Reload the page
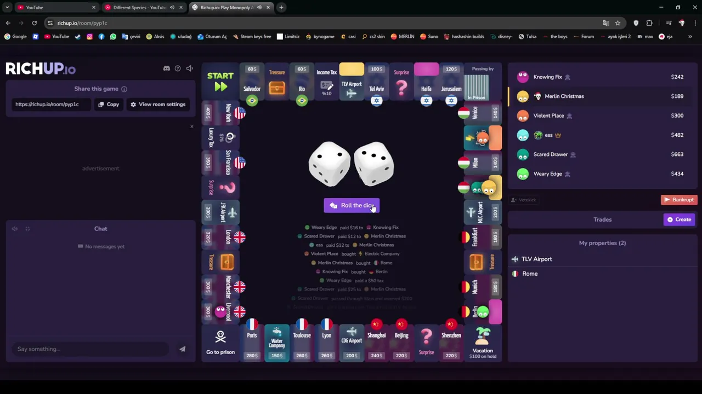 (x=34, y=23)
